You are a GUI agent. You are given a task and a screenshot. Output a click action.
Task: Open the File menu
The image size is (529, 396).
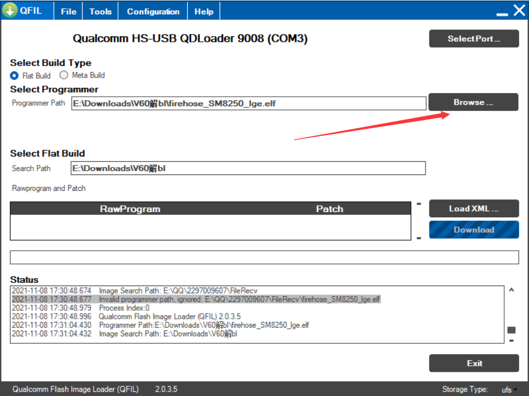point(69,12)
